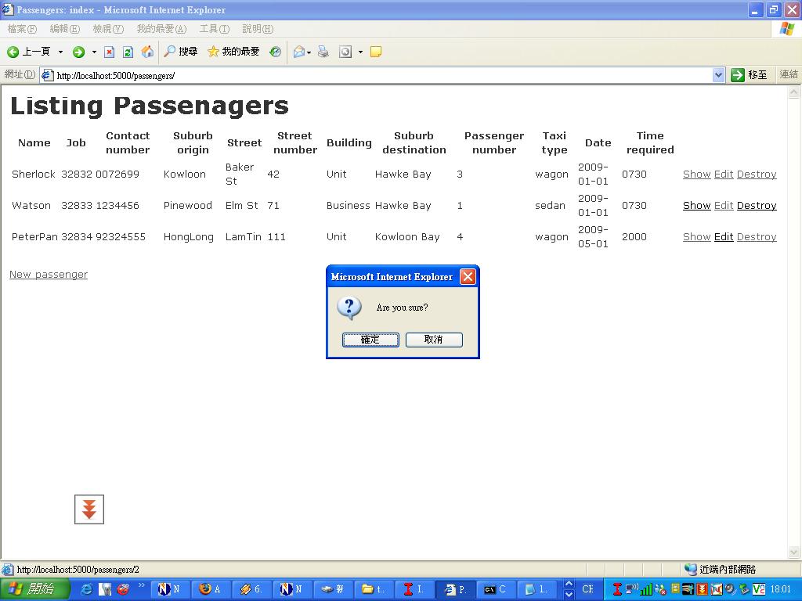Click the Stop loading icon
This screenshot has height=601, width=802.
pyautogui.click(x=109, y=52)
